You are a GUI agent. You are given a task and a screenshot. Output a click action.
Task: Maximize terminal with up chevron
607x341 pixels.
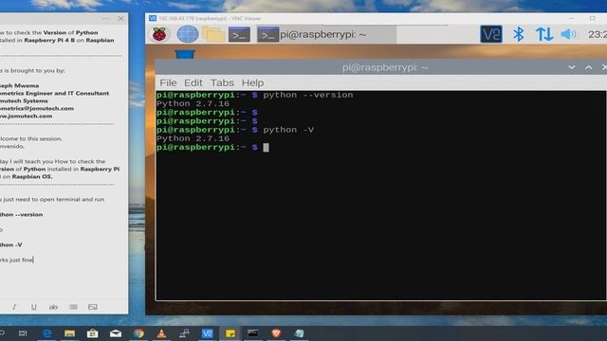pyautogui.click(x=588, y=67)
